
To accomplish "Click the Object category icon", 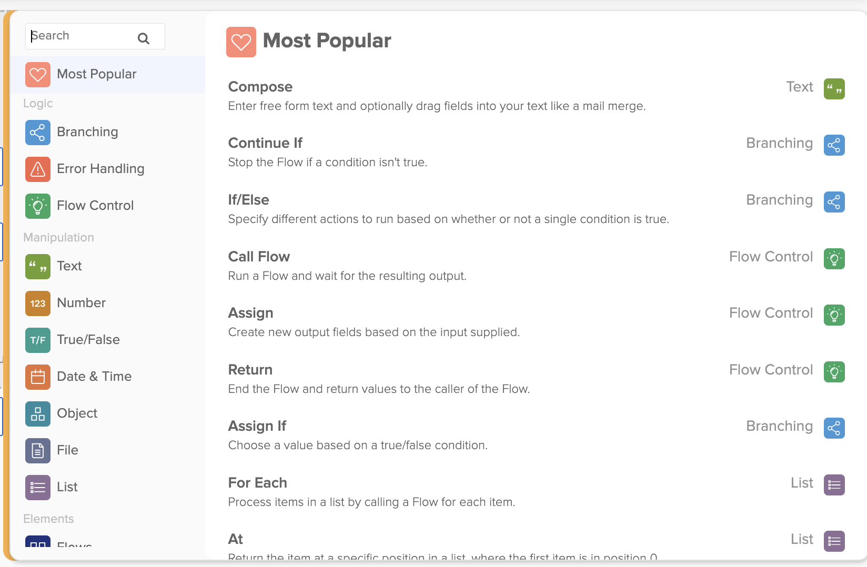I will pyautogui.click(x=38, y=413).
